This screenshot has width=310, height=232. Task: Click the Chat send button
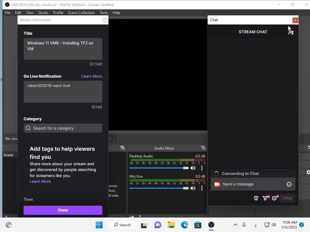(288, 198)
